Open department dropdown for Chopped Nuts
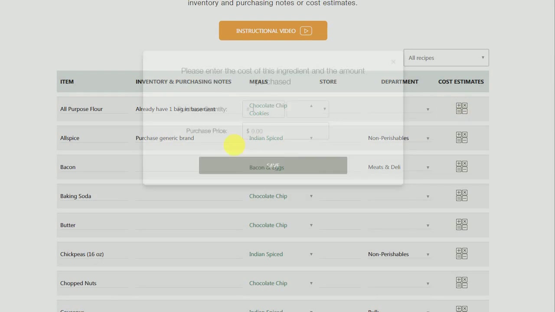 point(399,283)
